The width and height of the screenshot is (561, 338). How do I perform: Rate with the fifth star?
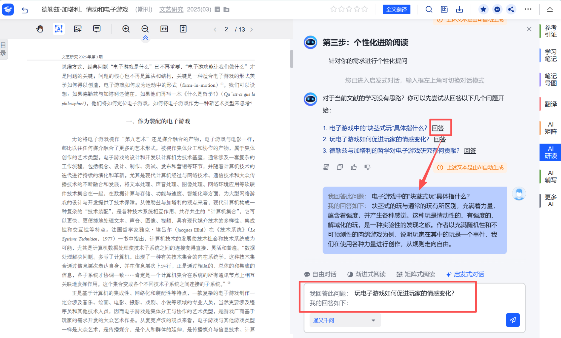point(365,9)
